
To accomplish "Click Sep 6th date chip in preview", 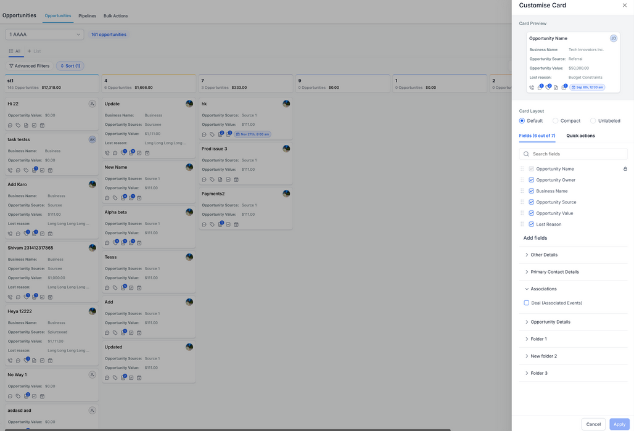I will 587,88.
